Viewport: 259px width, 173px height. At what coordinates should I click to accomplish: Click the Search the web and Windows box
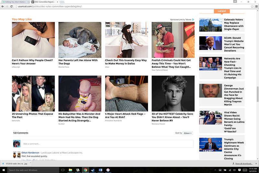33,170
